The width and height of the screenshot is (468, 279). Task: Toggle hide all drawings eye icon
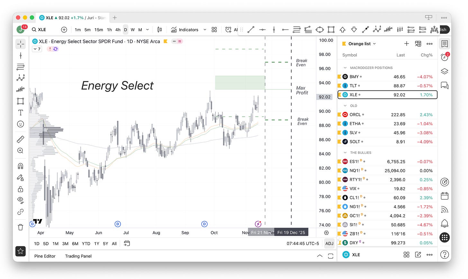tap(21, 200)
